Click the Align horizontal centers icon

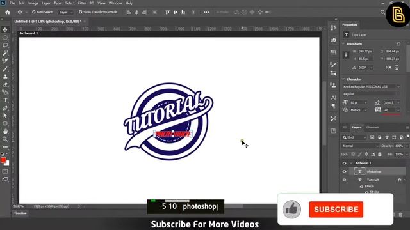pyautogui.click(x=136, y=12)
